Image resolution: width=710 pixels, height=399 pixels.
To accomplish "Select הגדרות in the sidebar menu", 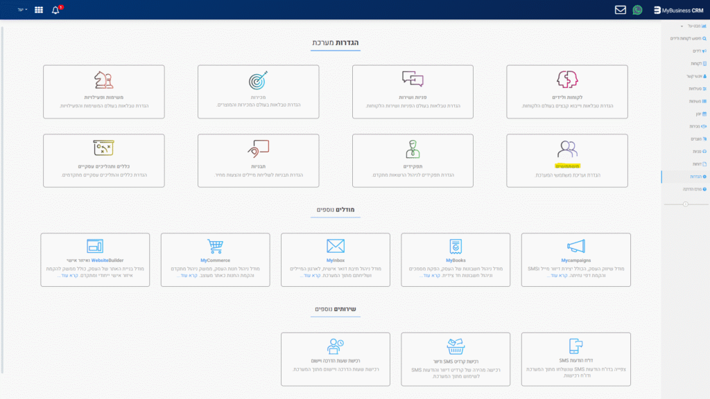I will point(695,177).
